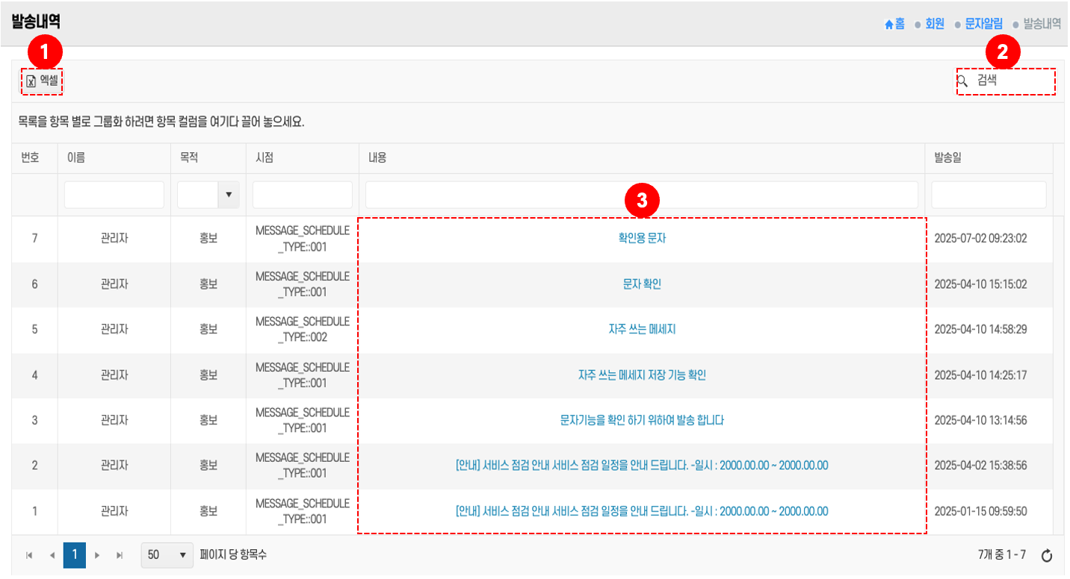Open the 확인용 문자 message link
The width and height of the screenshot is (1070, 579).
pyautogui.click(x=642, y=238)
